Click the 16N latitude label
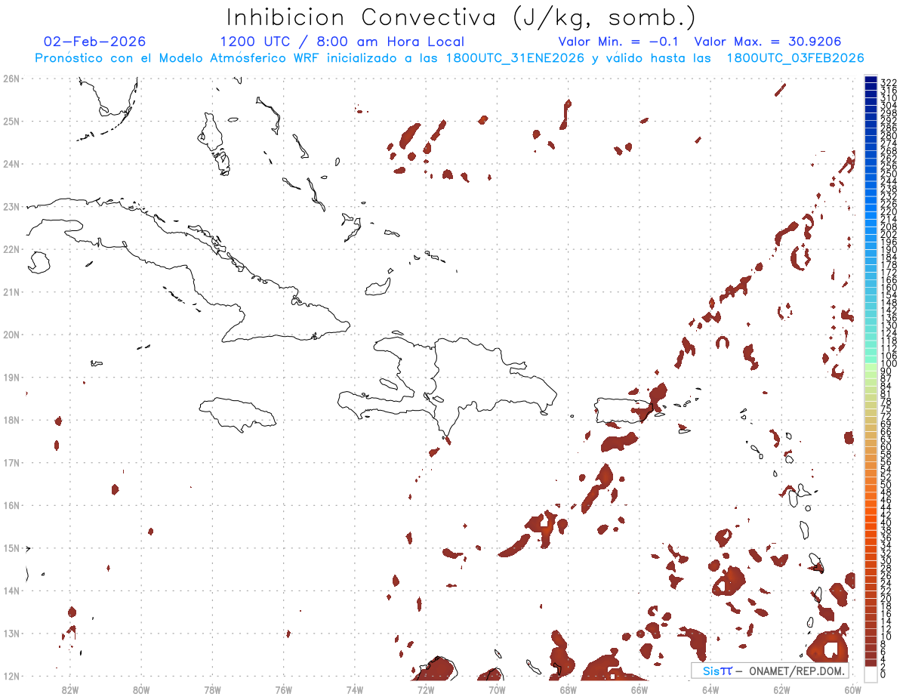Screen dimensions: 906x700 (11, 505)
